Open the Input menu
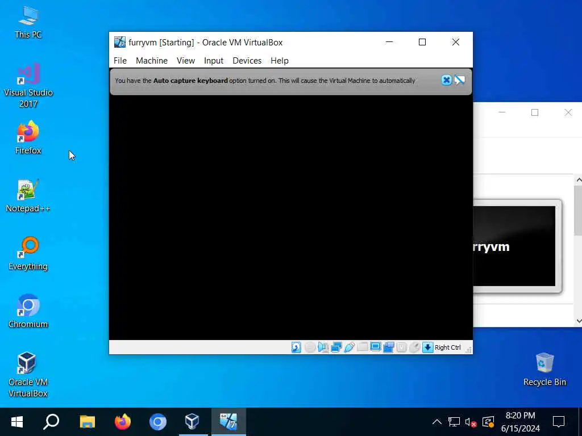 [x=214, y=60]
